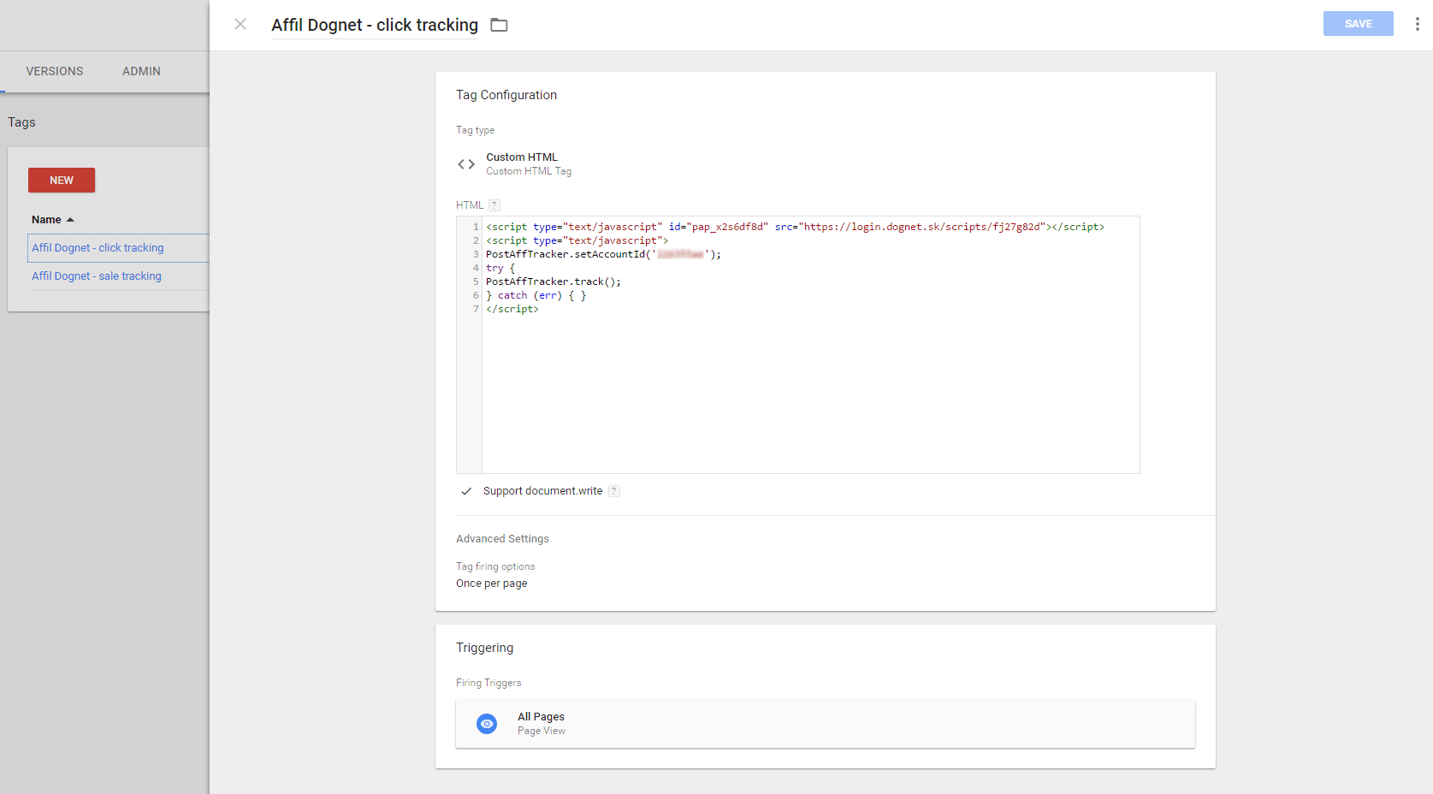The height and width of the screenshot is (794, 1433).
Task: Switch to the Admin tab
Action: [x=141, y=71]
